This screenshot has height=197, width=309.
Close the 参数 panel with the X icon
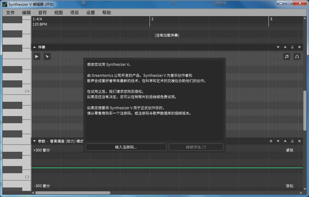[299, 141]
